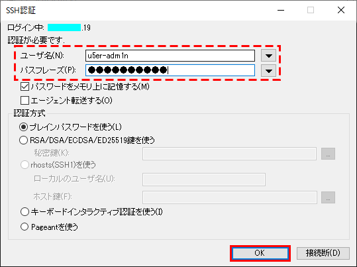Click the ホスト鍵(F) path field

(230, 197)
